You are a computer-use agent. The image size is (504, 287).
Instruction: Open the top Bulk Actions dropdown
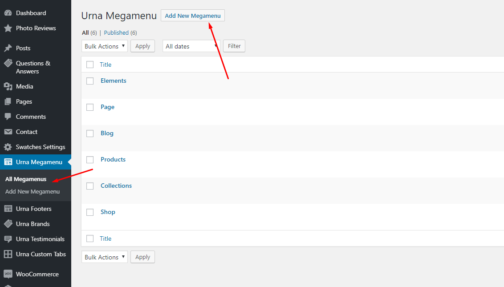pos(105,46)
